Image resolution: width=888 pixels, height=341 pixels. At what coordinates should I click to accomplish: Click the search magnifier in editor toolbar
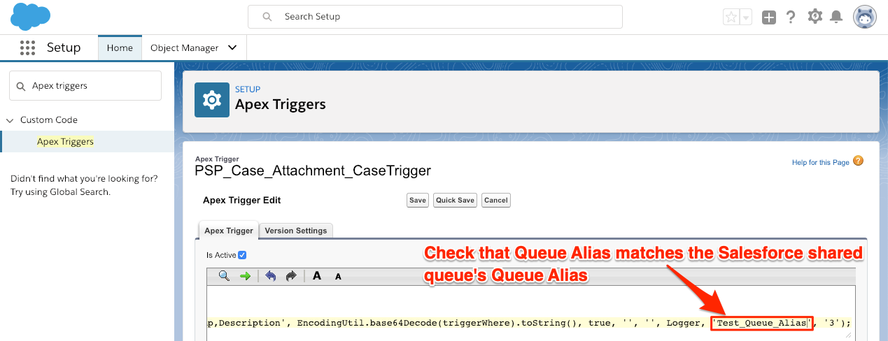pyautogui.click(x=224, y=276)
